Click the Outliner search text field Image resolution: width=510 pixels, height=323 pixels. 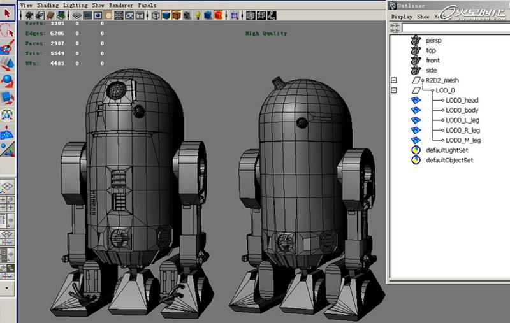coord(456,28)
